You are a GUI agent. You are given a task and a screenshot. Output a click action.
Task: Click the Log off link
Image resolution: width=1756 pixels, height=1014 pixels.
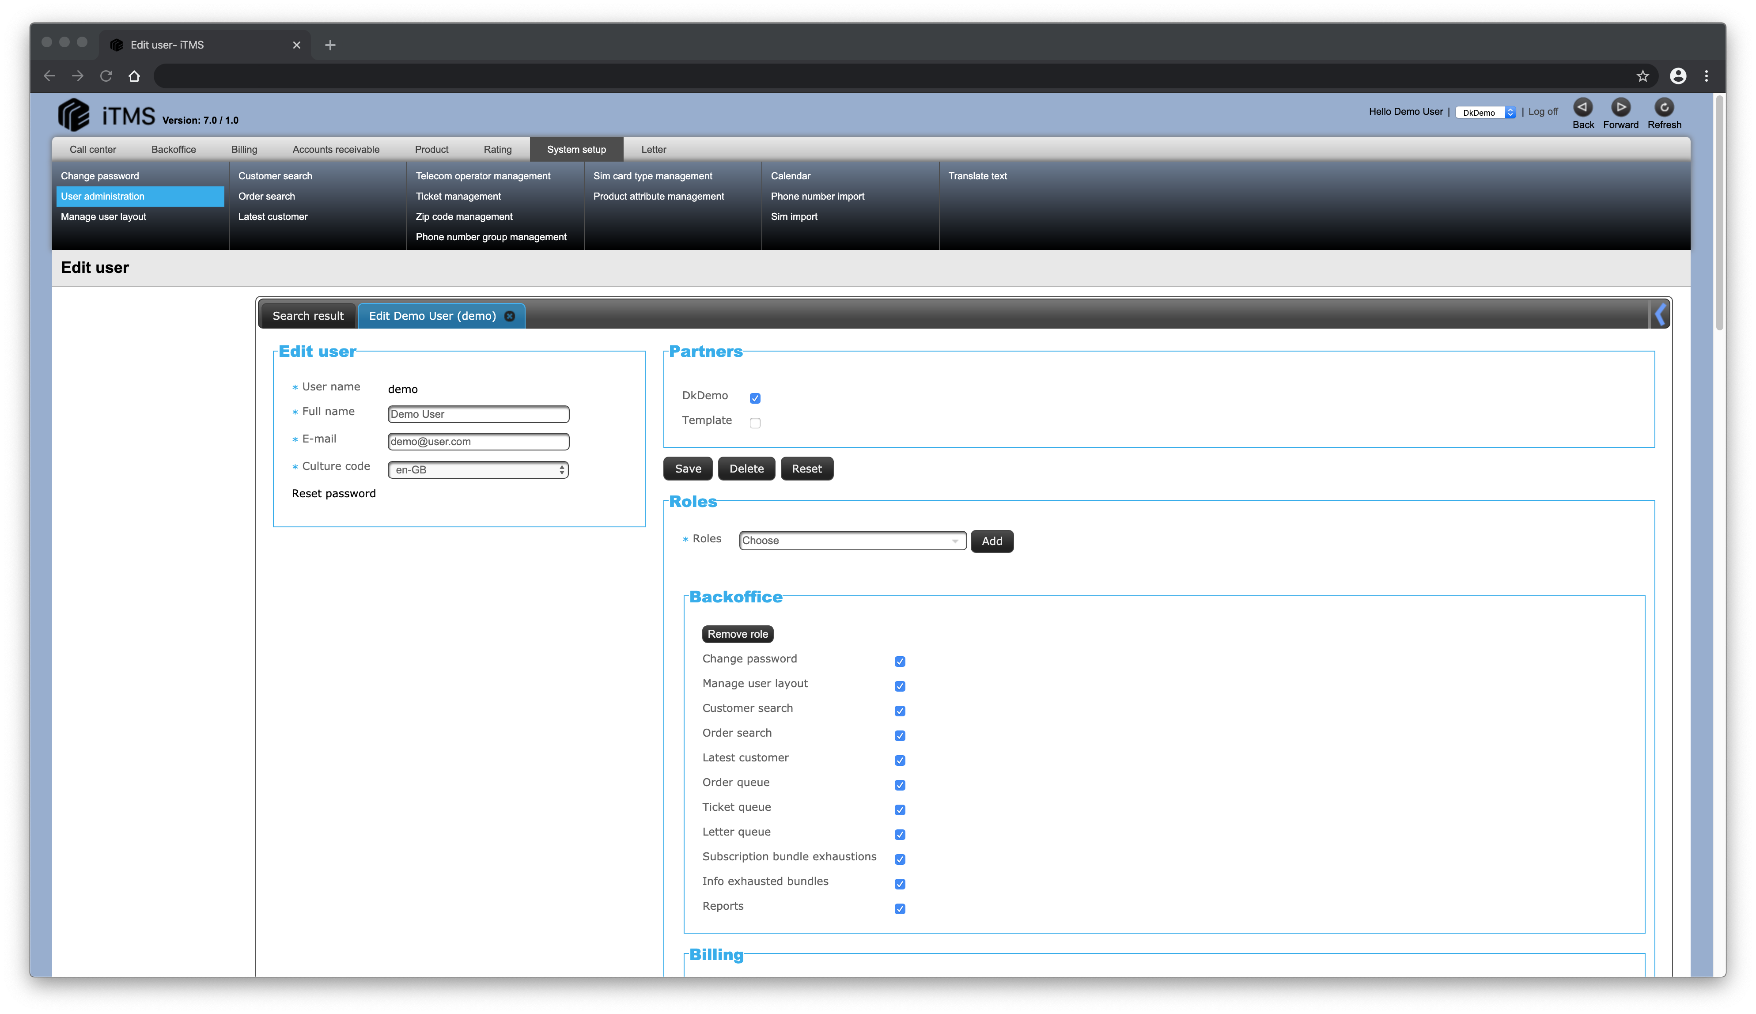(1542, 112)
